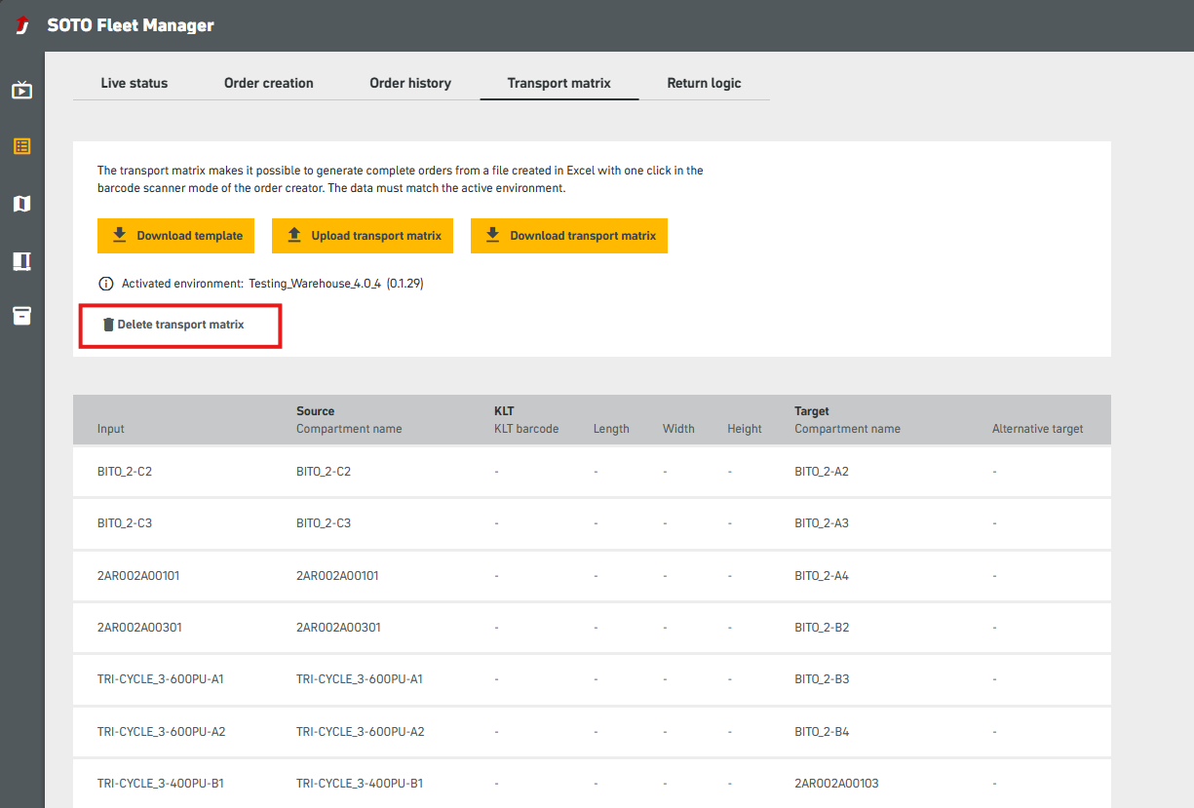This screenshot has width=1194, height=808.
Task: Click Download transport matrix button
Action: 569,236
